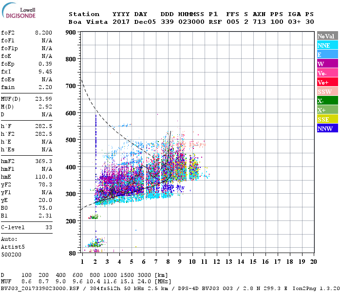Click the M(D) value 2.92
The image size is (341, 292).
pyautogui.click(x=45, y=107)
